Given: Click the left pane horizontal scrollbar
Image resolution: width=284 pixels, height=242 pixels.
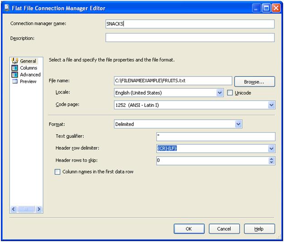Looking at the screenshot, I should click(26, 209).
